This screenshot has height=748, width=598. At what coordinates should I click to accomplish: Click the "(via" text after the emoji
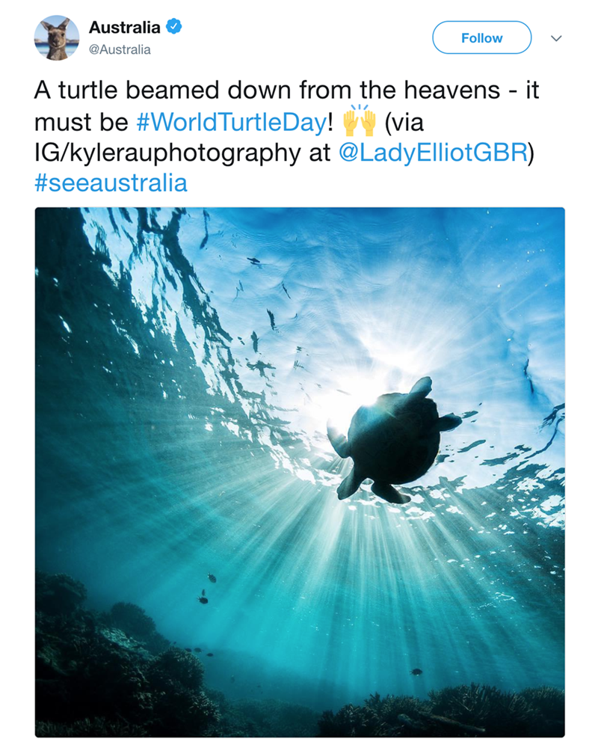(x=404, y=121)
